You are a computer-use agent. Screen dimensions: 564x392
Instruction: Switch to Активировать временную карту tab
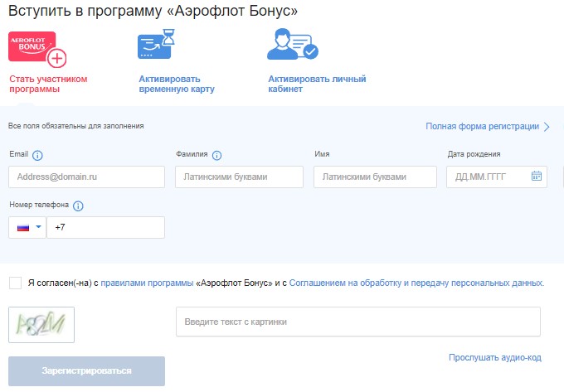click(177, 85)
